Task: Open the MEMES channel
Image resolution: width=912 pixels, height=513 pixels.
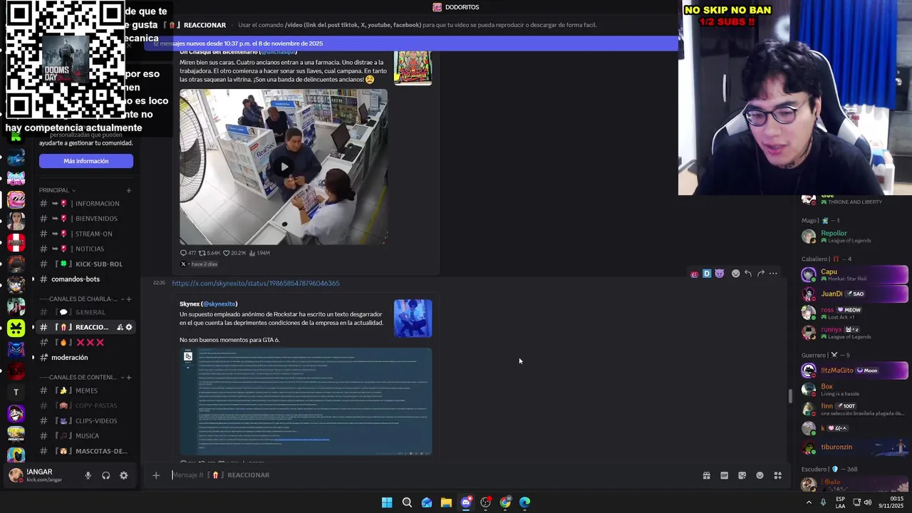Action: tap(85, 390)
